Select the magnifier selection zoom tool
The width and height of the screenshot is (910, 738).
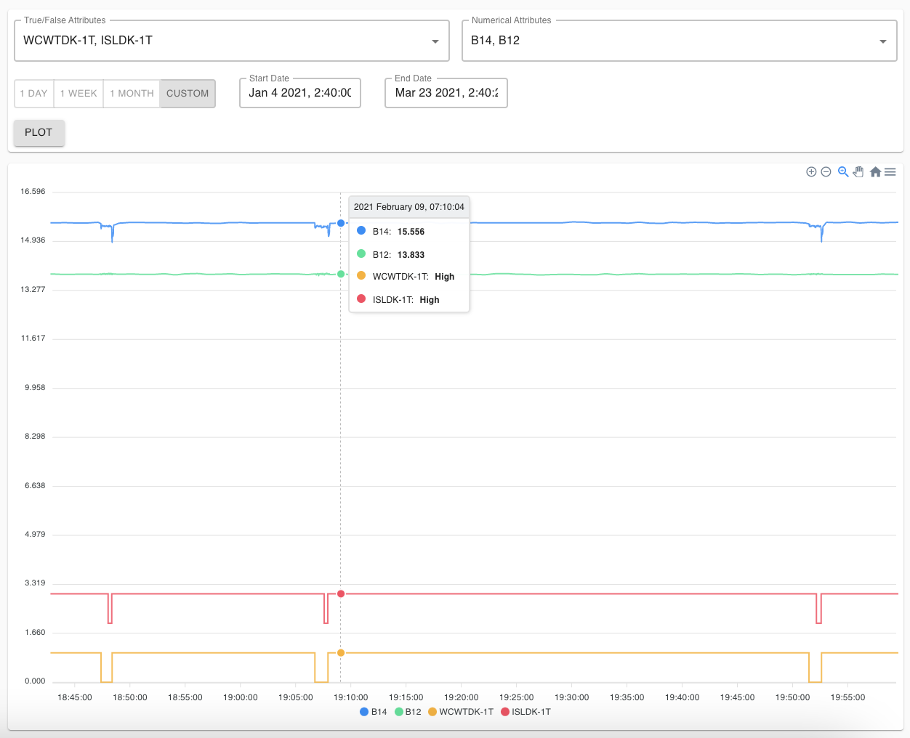point(843,172)
